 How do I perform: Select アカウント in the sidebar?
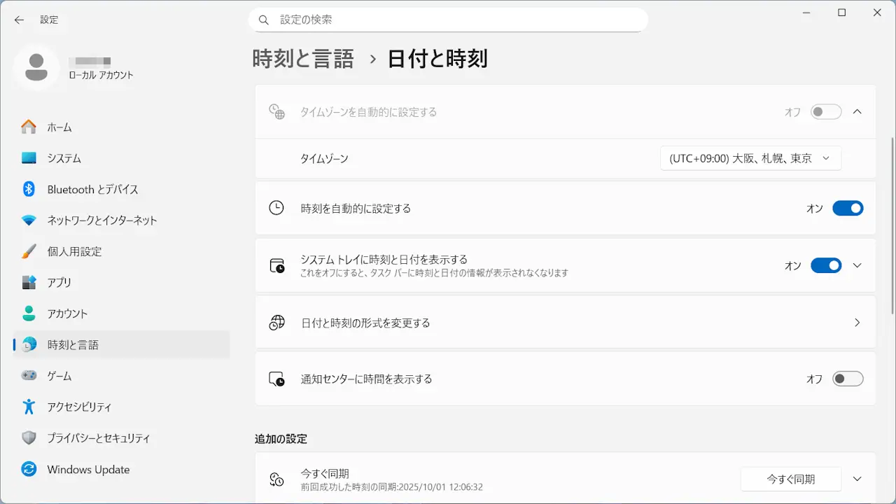[67, 314]
